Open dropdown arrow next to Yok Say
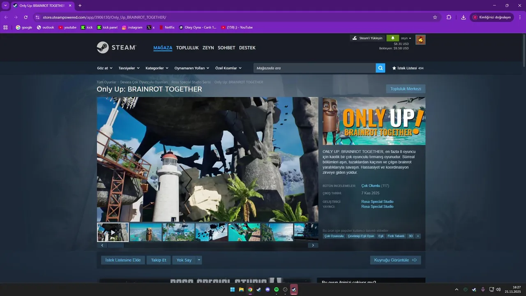Screen dimensions: 526x296 [199, 260]
